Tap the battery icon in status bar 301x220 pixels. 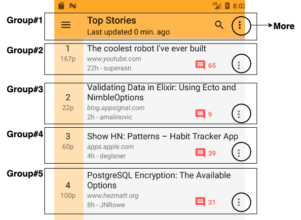(x=226, y=6)
